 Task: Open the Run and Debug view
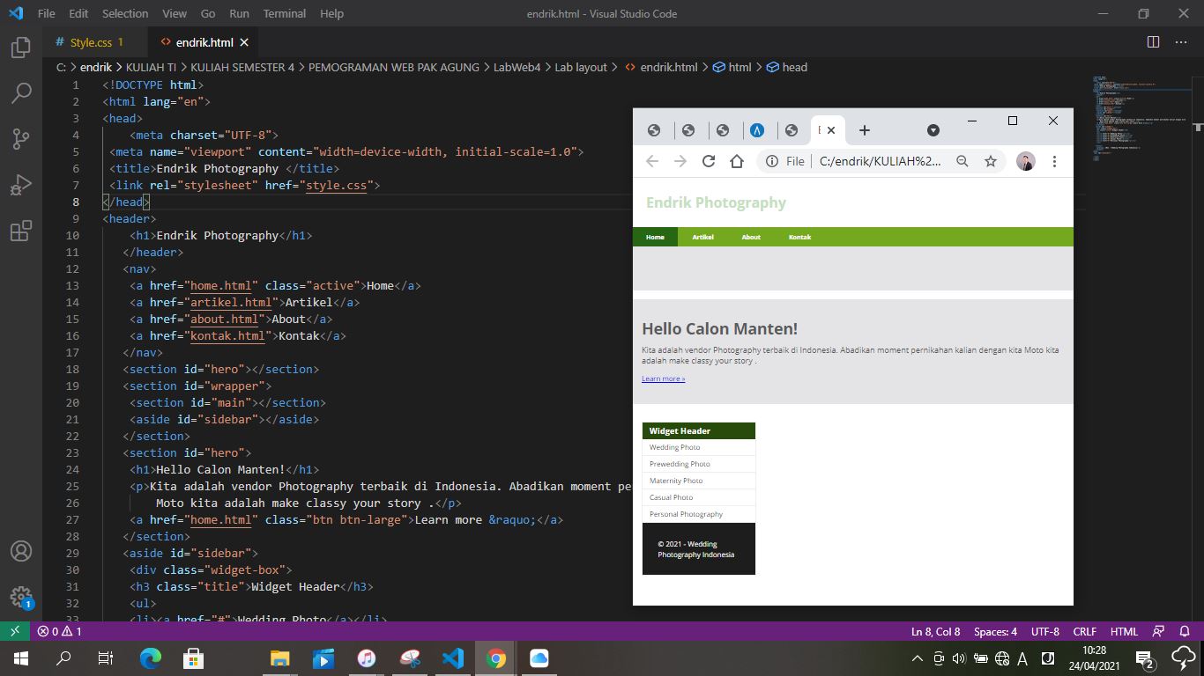21,185
